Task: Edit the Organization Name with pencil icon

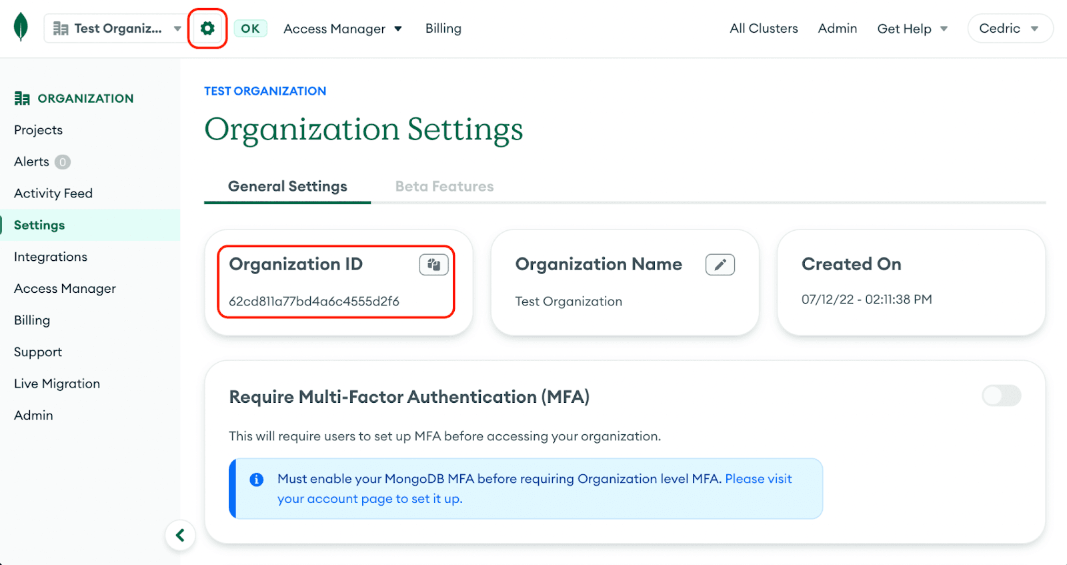Action: 720,265
